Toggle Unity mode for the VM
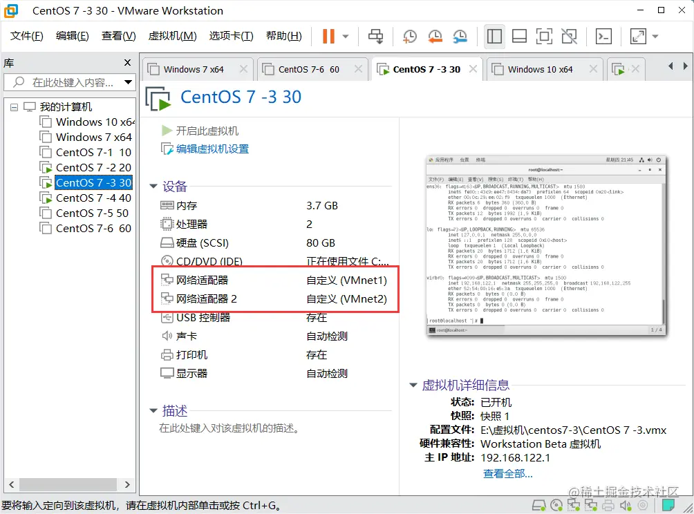 pyautogui.click(x=570, y=36)
